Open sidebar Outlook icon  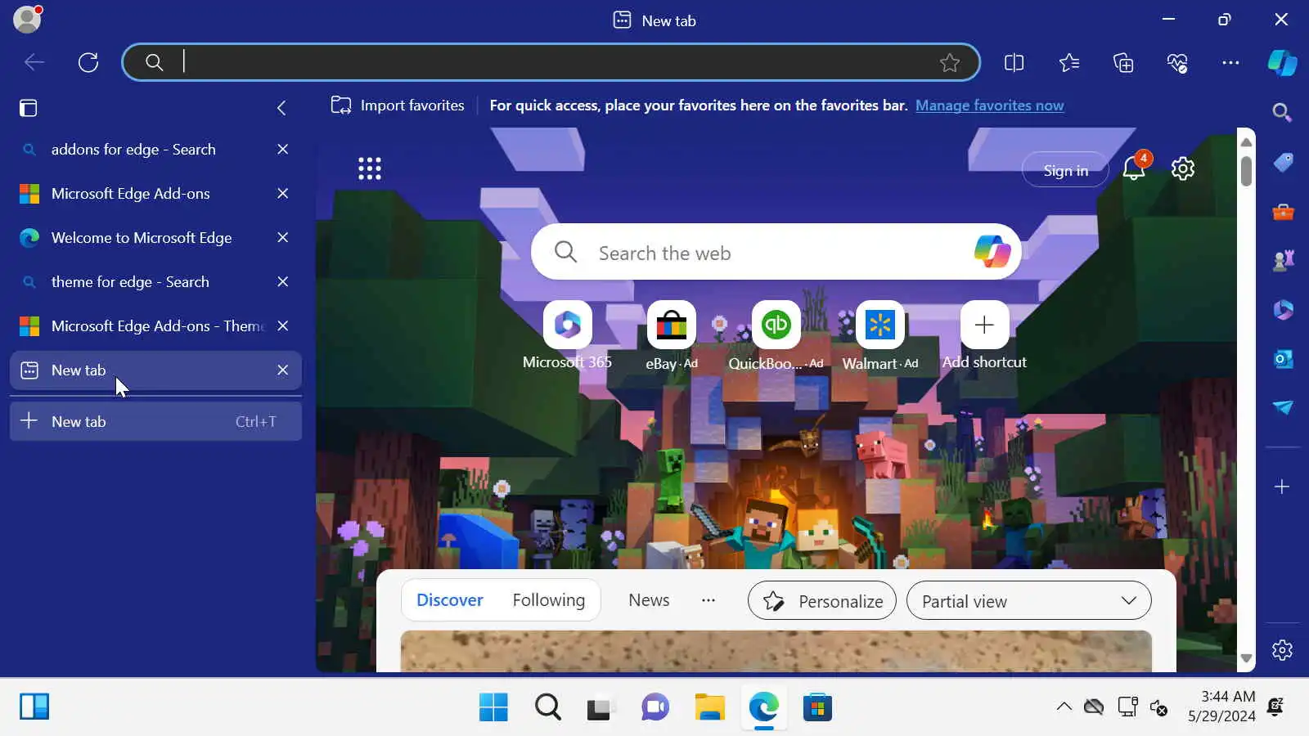click(1283, 358)
